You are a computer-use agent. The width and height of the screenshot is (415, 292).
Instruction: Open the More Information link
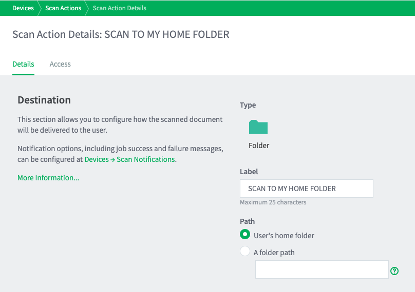48,178
